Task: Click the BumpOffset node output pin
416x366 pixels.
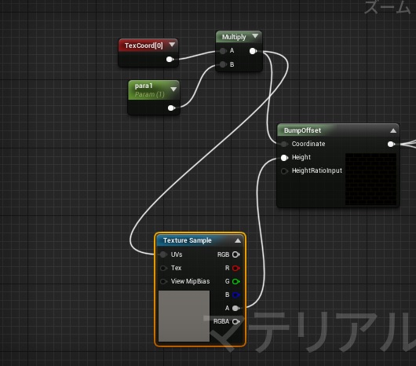Action: [391, 144]
